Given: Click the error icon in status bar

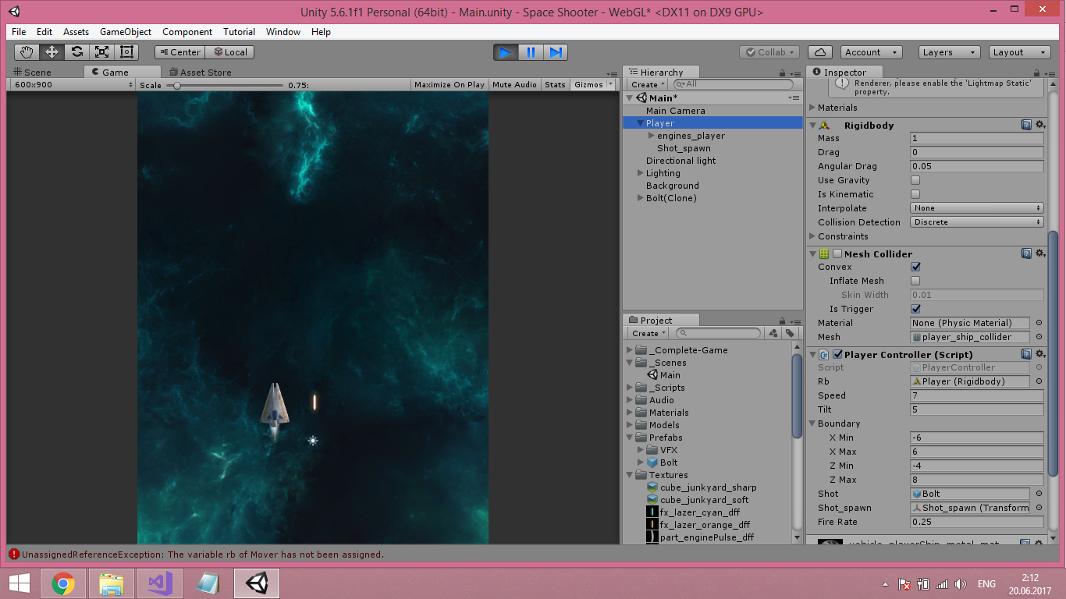Looking at the screenshot, I should pos(14,555).
